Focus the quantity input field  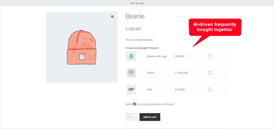pyautogui.click(x=131, y=117)
